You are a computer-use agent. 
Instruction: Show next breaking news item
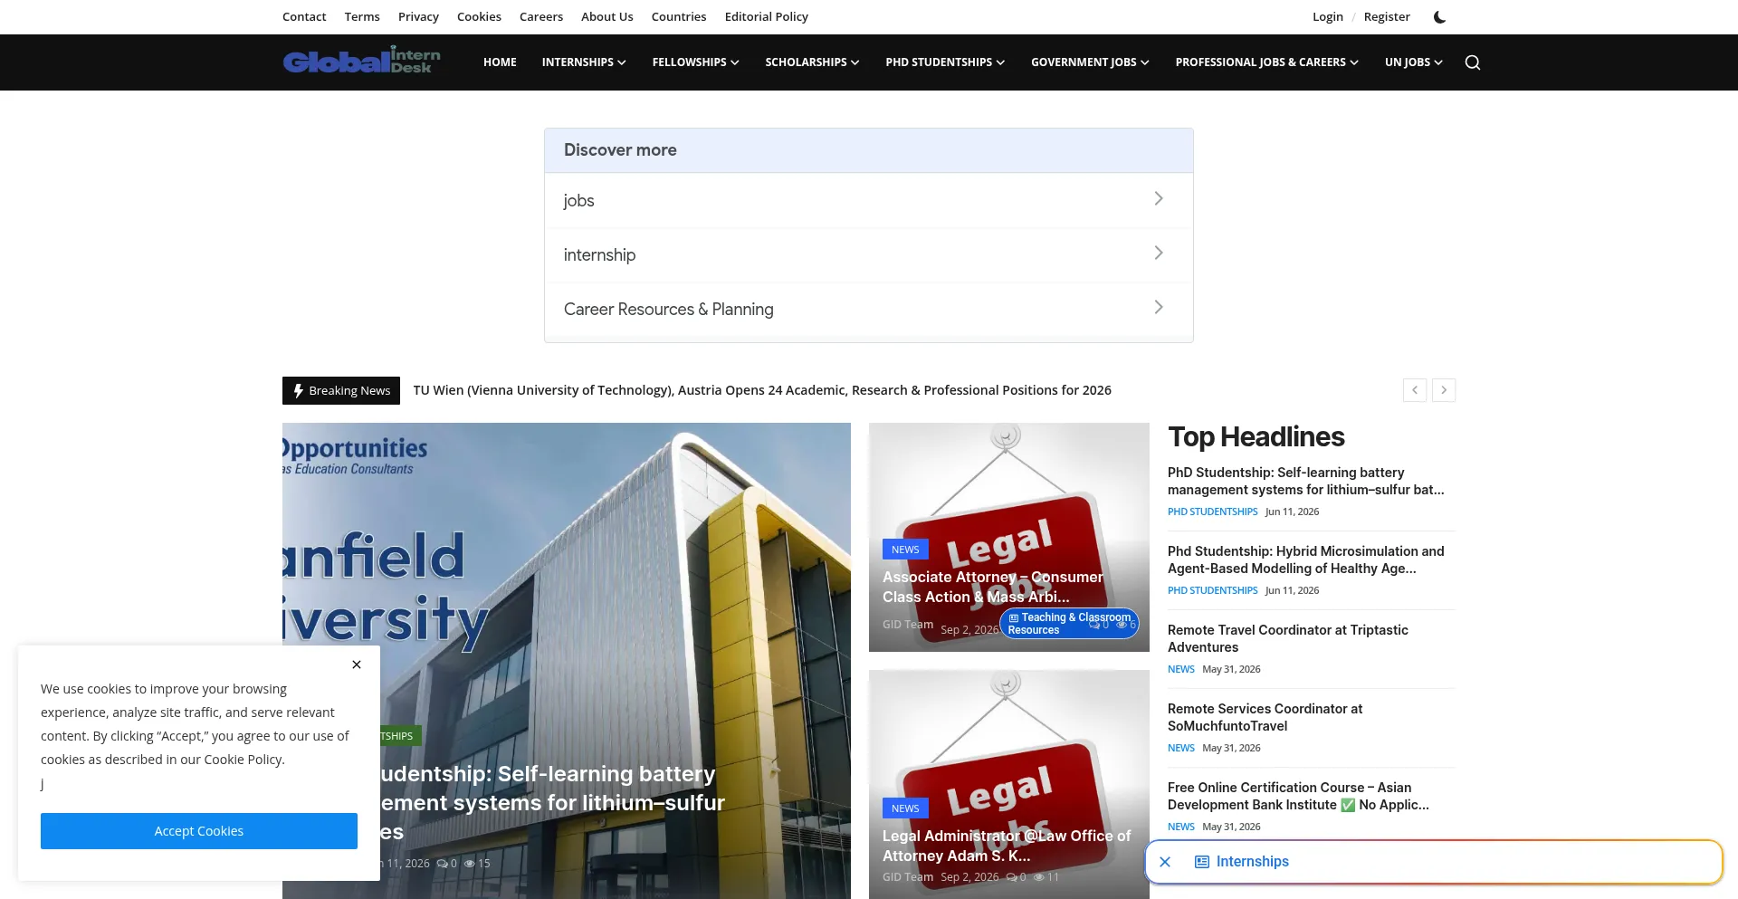[1444, 390]
